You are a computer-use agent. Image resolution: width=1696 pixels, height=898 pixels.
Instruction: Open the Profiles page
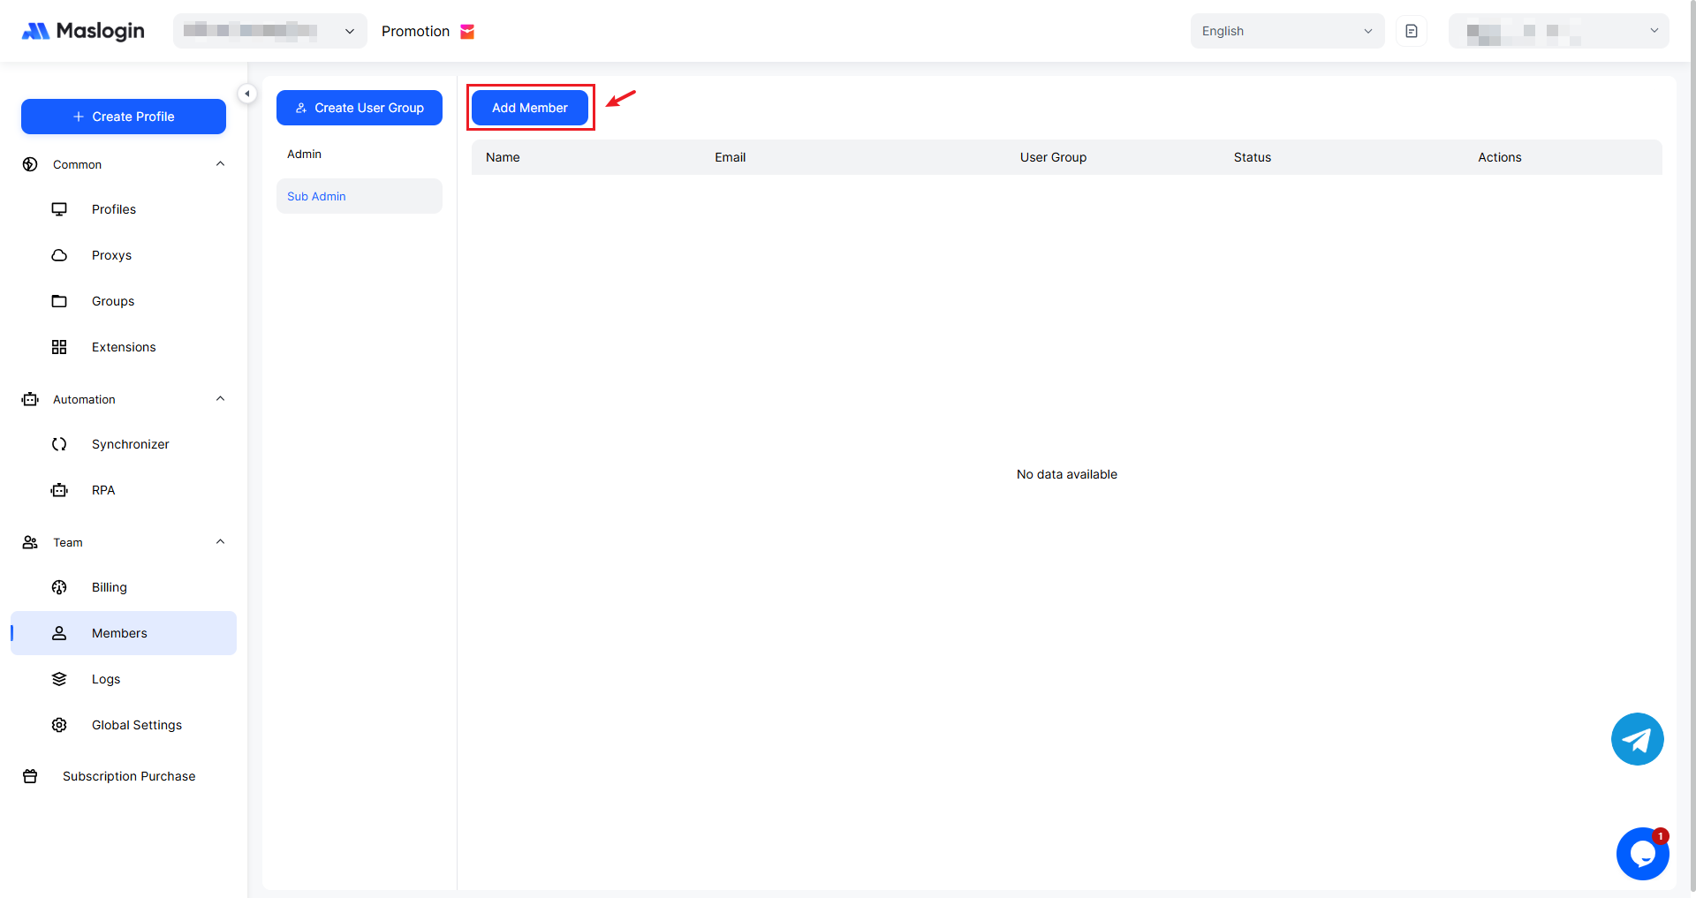point(114,209)
